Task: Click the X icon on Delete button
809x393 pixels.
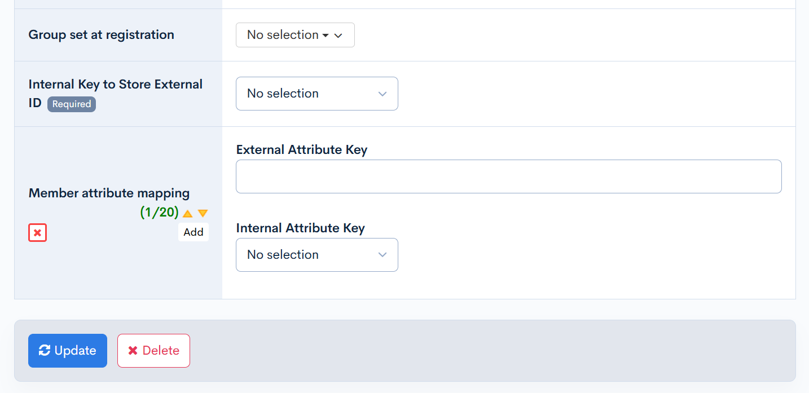Action: tap(133, 351)
